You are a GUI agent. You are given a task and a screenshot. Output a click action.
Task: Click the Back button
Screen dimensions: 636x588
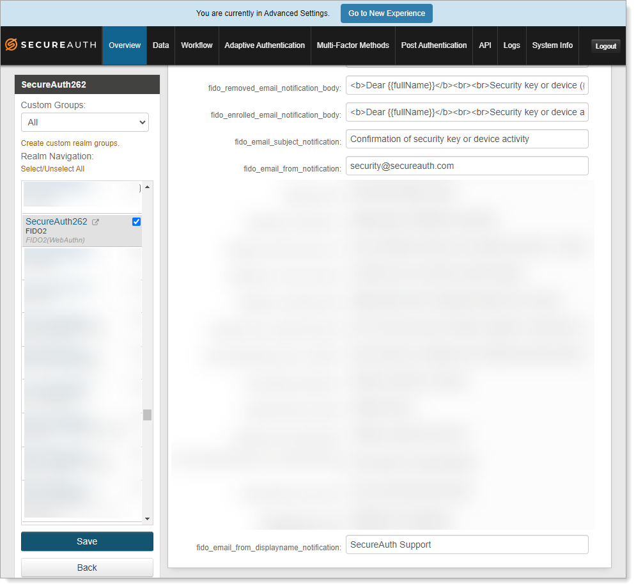pos(86,567)
